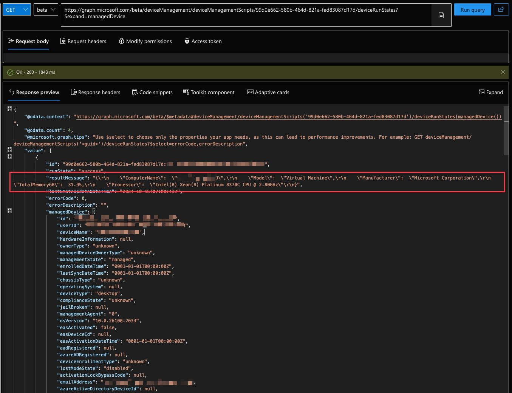Click the "managementAgent": "0" line

pyautogui.click(x=88, y=314)
